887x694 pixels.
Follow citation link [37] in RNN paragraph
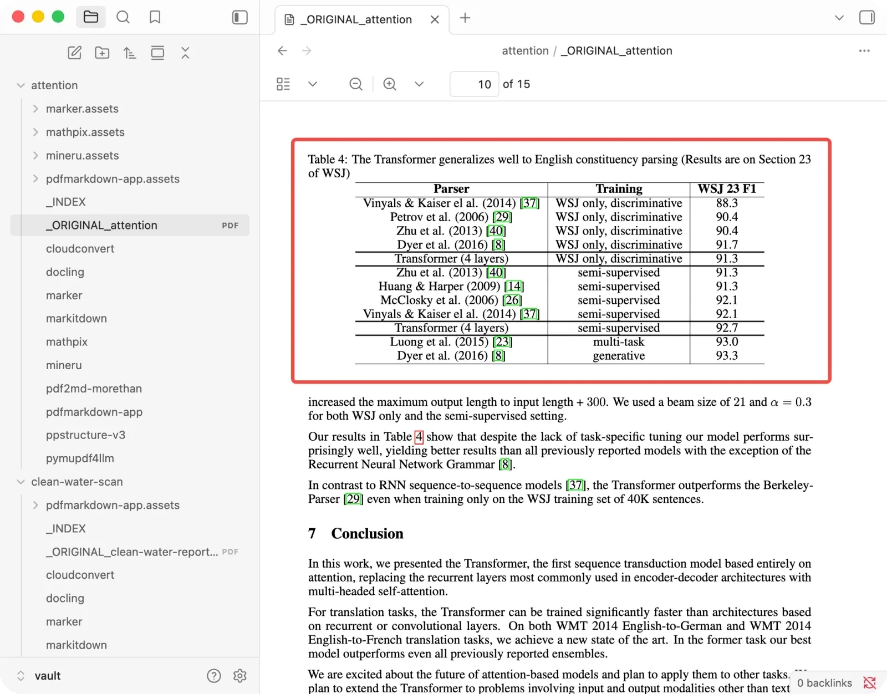click(x=575, y=485)
